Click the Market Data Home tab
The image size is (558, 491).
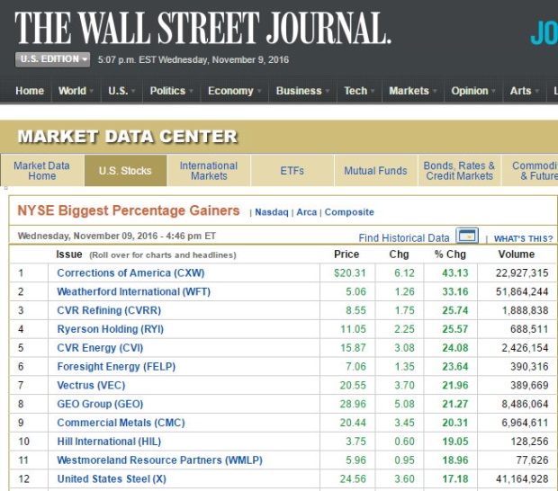coord(41,171)
